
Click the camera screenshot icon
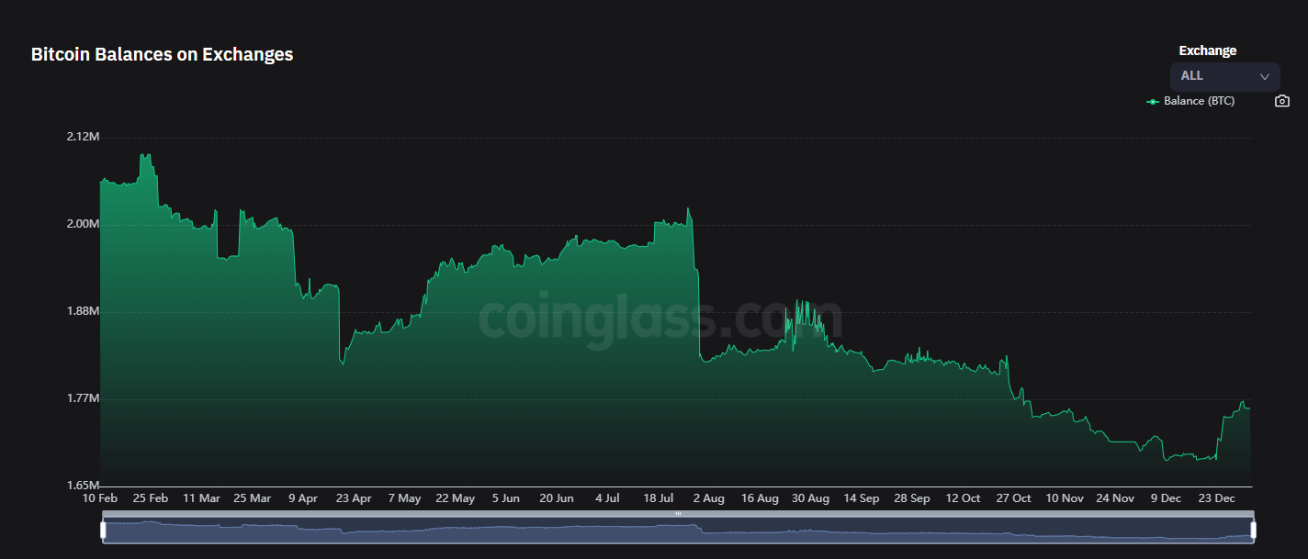[1282, 101]
